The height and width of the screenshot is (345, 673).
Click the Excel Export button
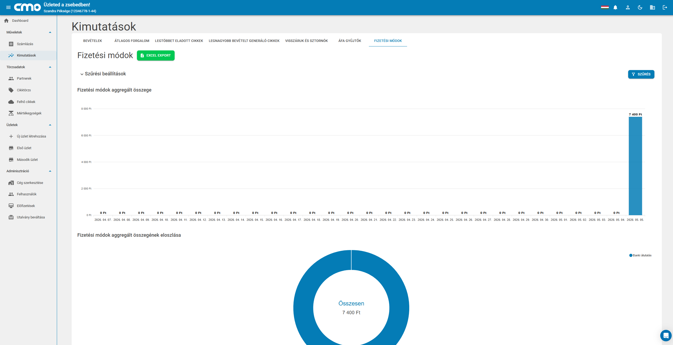click(x=156, y=55)
